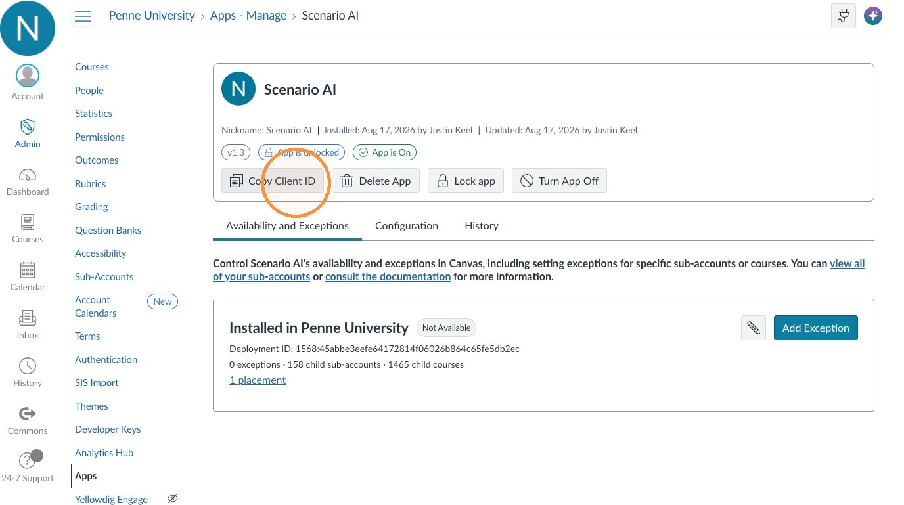Switch to the Configuration tab
904x505 pixels.
pyautogui.click(x=407, y=225)
